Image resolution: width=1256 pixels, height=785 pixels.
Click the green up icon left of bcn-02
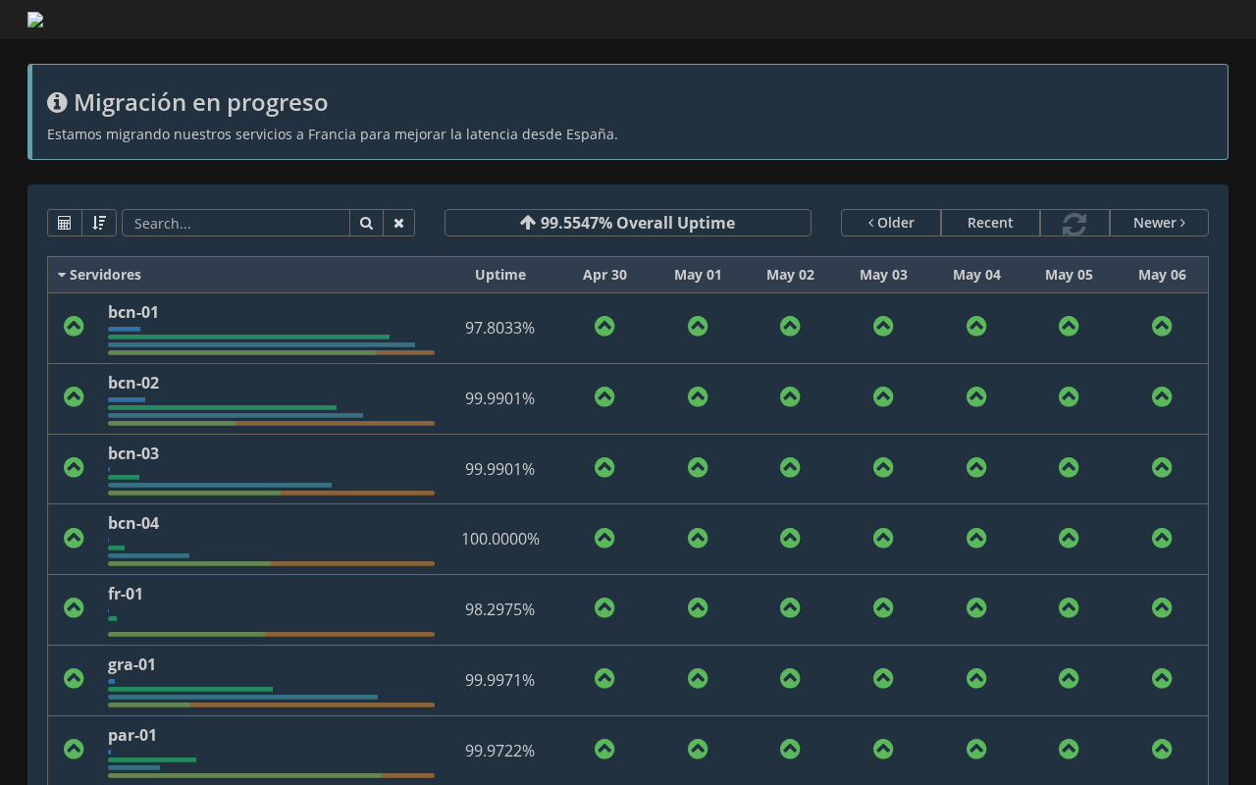(74, 396)
